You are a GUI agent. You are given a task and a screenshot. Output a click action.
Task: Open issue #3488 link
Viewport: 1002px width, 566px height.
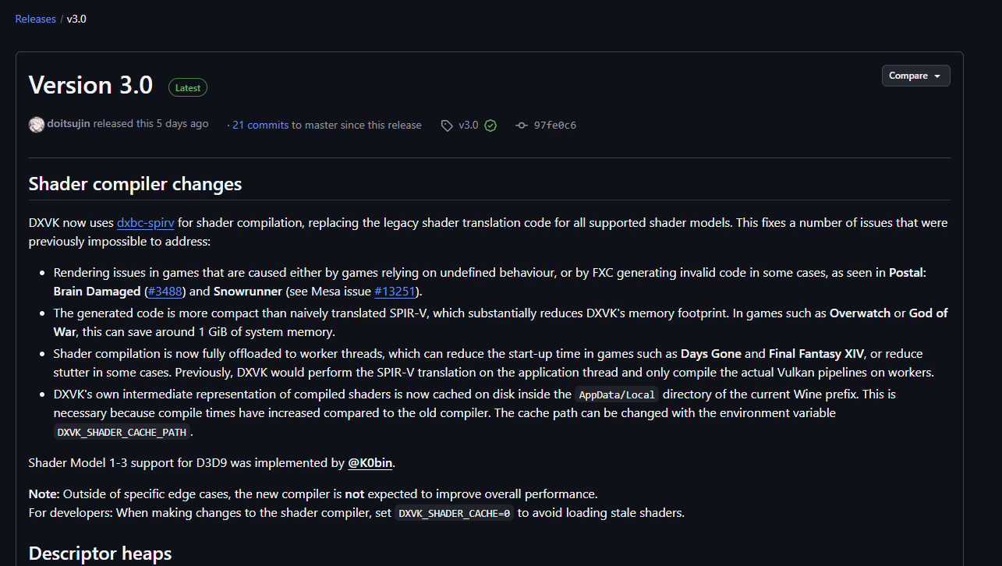pos(164,292)
